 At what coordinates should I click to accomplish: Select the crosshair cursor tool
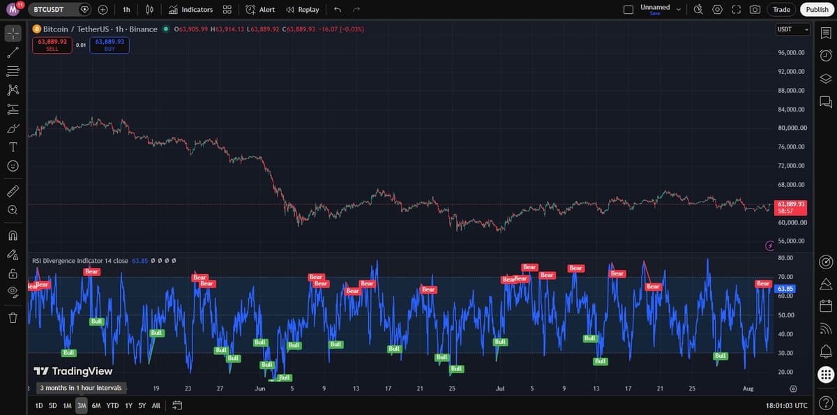click(13, 33)
